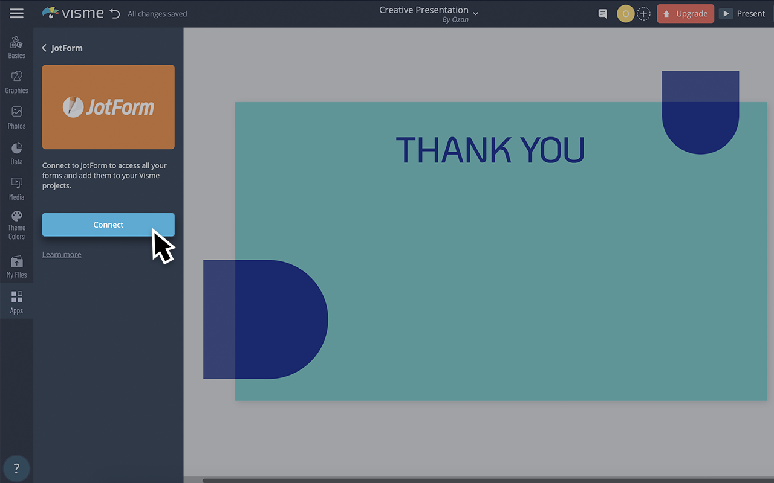This screenshot has height=483, width=774.
Task: Open the Learn more link
Action: tap(61, 254)
